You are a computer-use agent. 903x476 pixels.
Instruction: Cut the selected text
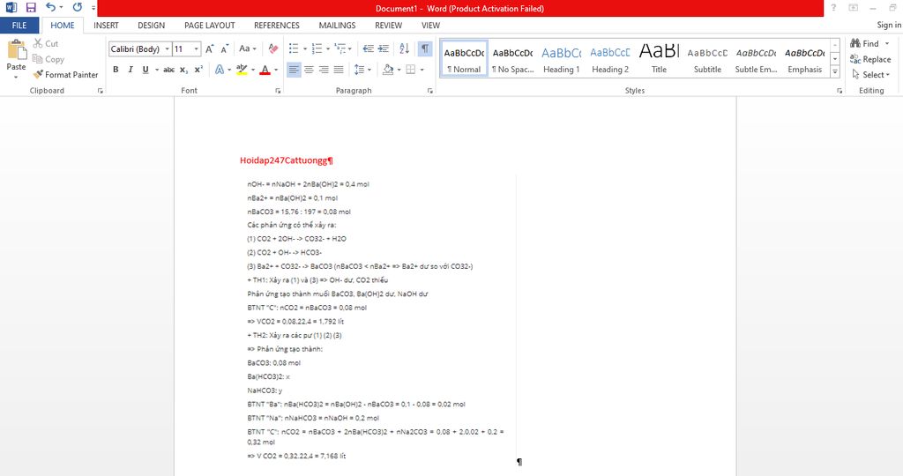tap(46, 44)
